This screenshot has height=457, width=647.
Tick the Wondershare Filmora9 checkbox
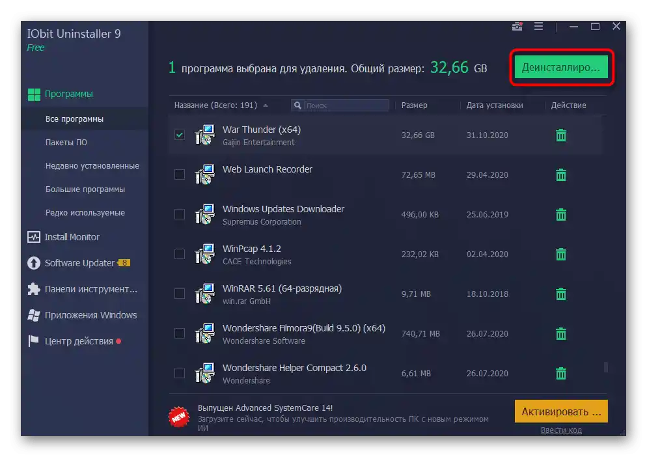180,333
